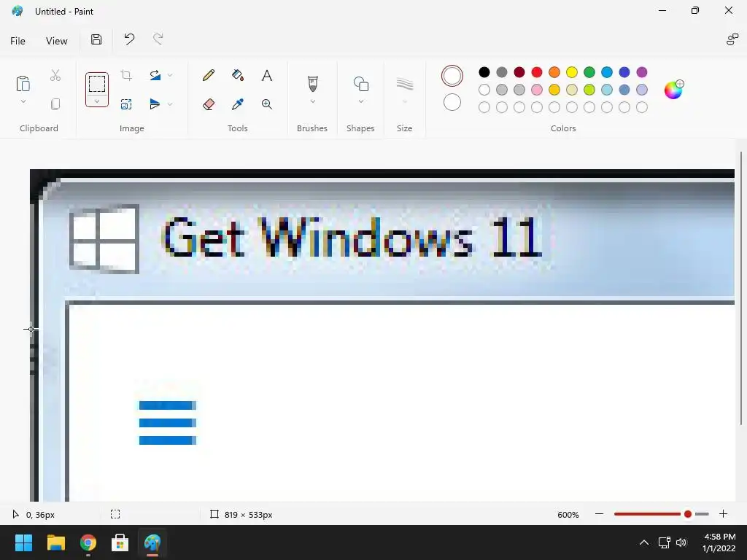Click the zoom slider handle
The image size is (747, 560).
click(687, 514)
